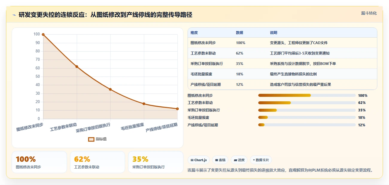
Task: Click the 维度 table column header
Action: point(194,33)
